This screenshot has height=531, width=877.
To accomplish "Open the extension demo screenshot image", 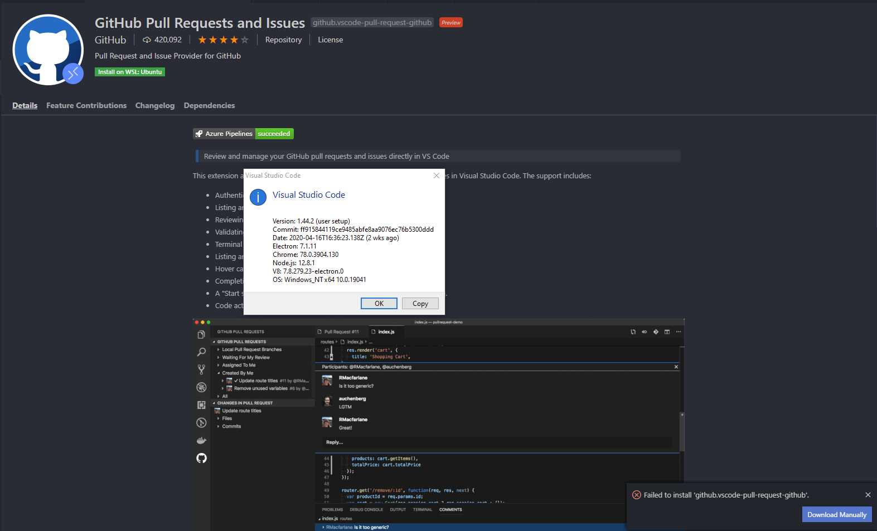I will tap(438, 425).
